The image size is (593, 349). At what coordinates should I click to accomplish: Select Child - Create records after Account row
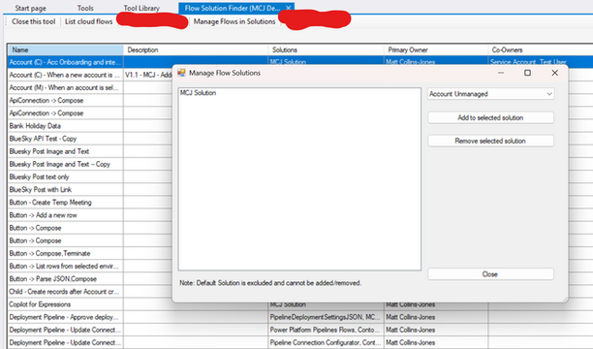pyautogui.click(x=66, y=292)
